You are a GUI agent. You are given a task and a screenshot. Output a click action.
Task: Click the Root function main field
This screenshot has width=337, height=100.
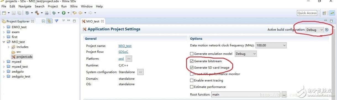[246, 94]
